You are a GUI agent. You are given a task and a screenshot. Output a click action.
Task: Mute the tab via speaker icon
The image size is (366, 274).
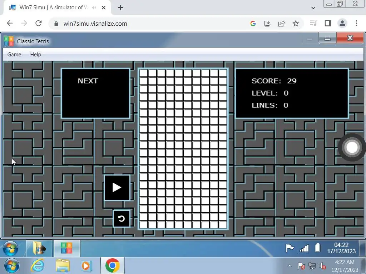click(x=94, y=8)
